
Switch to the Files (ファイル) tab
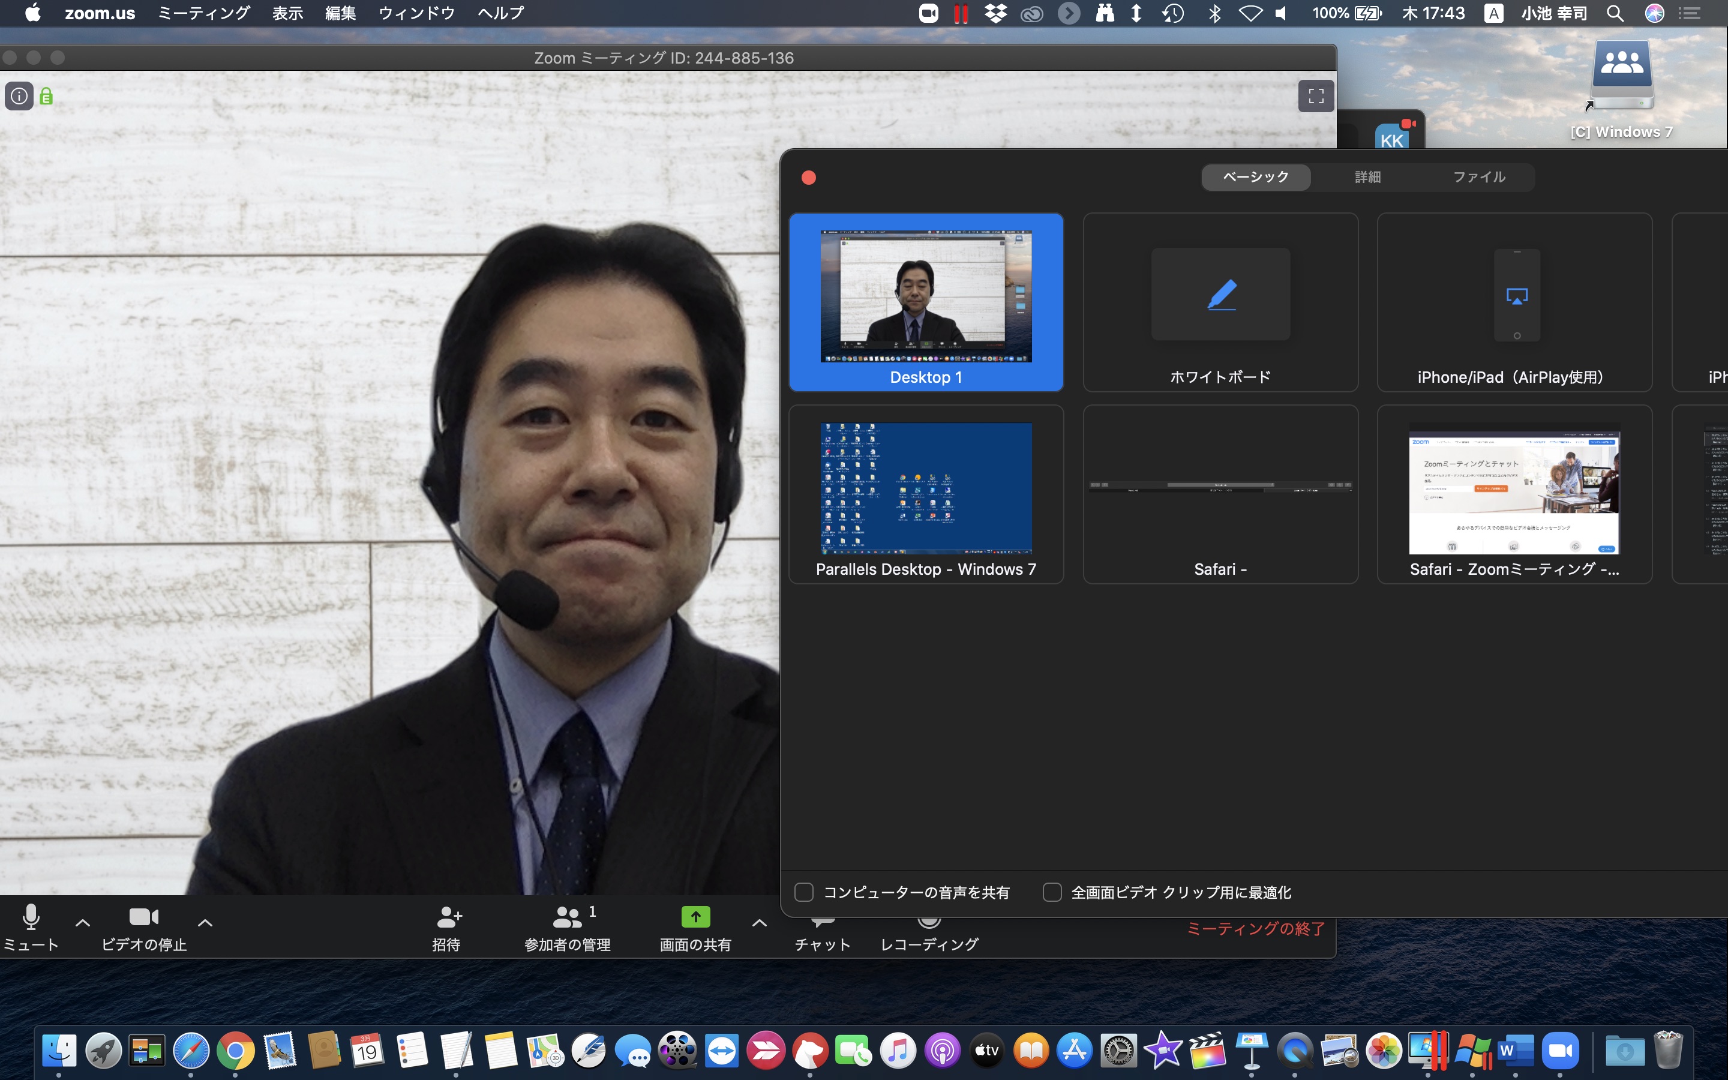click(1479, 176)
